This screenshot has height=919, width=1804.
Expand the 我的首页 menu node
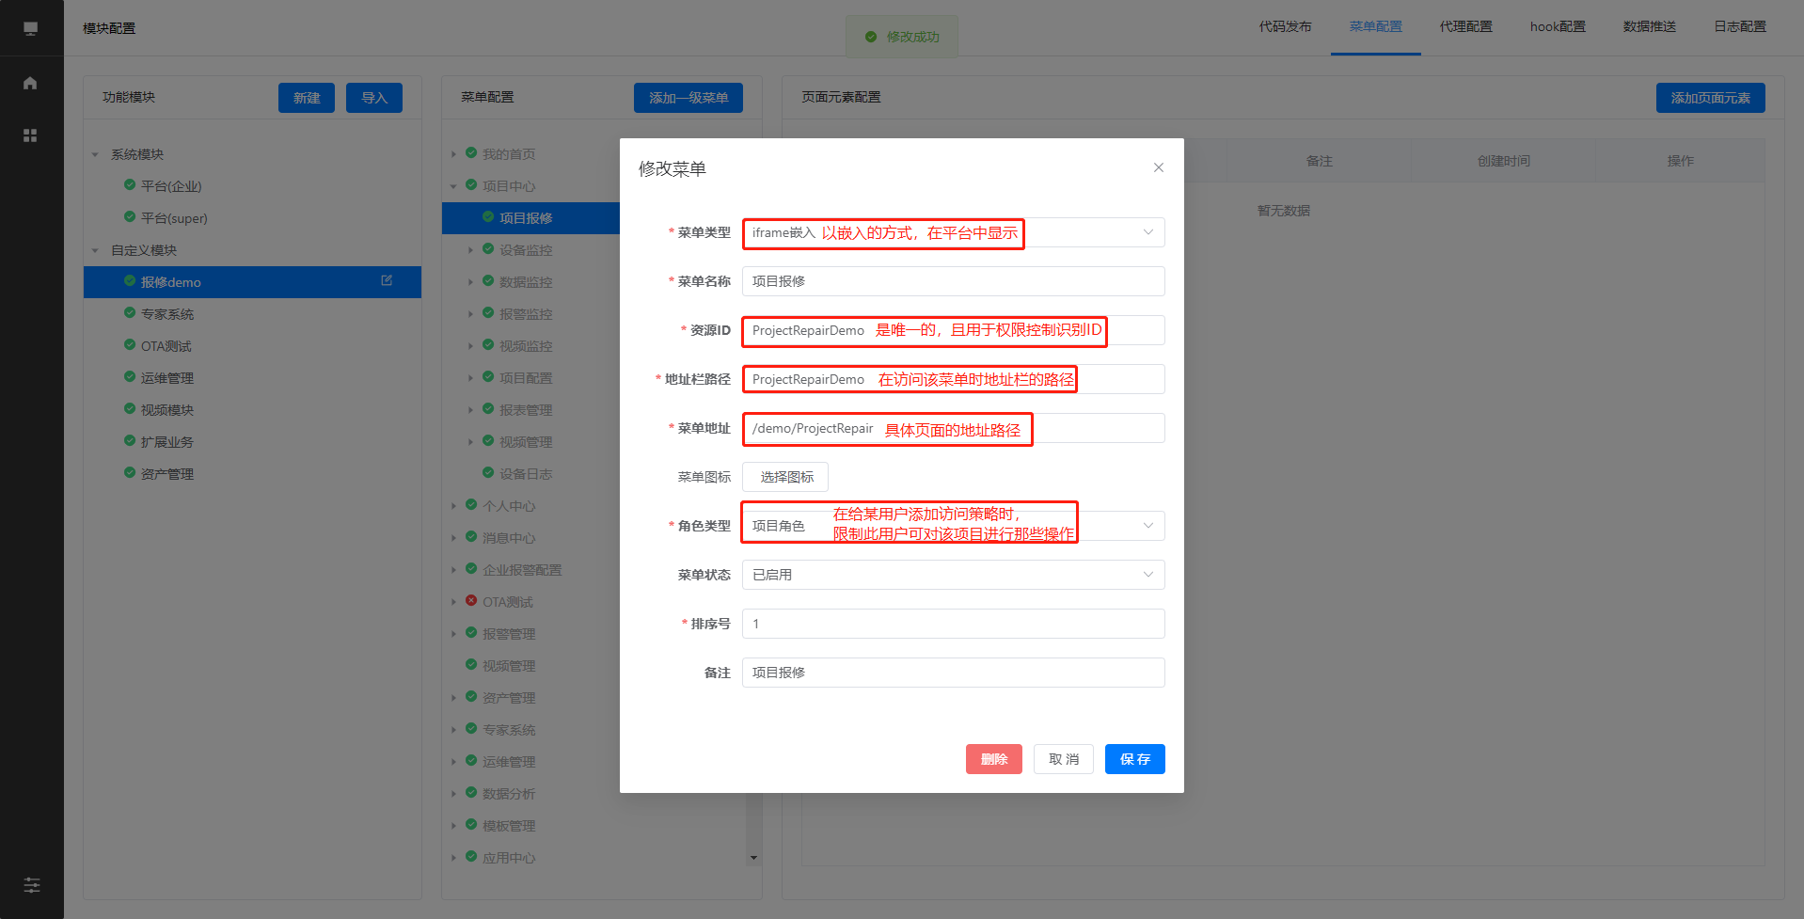tap(453, 154)
